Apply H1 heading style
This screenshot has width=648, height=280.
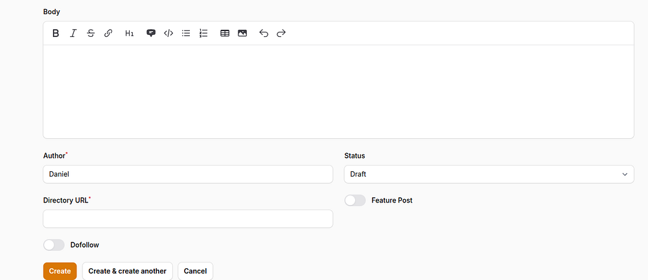click(x=130, y=33)
